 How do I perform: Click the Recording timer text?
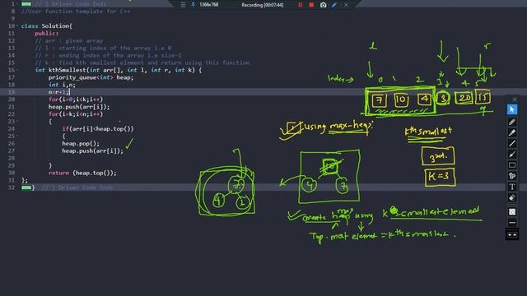pos(262,5)
